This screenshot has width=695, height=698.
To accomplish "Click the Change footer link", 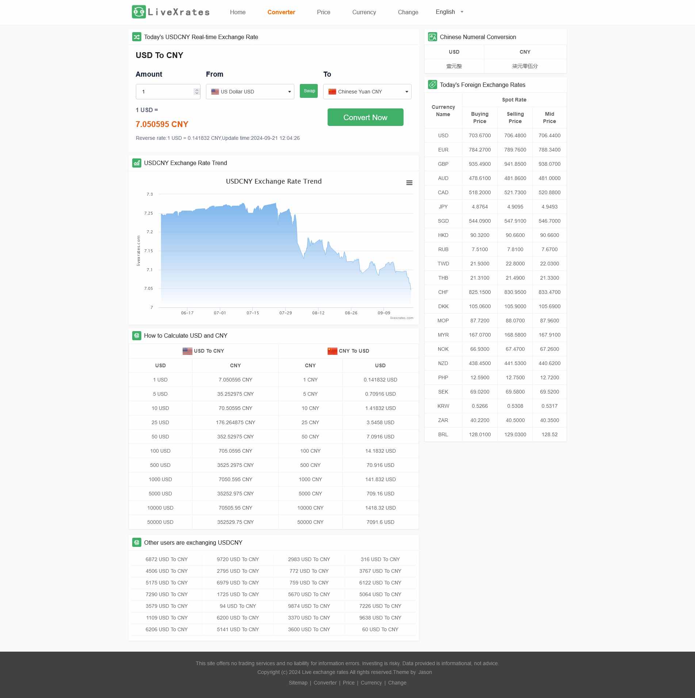I will pos(397,683).
